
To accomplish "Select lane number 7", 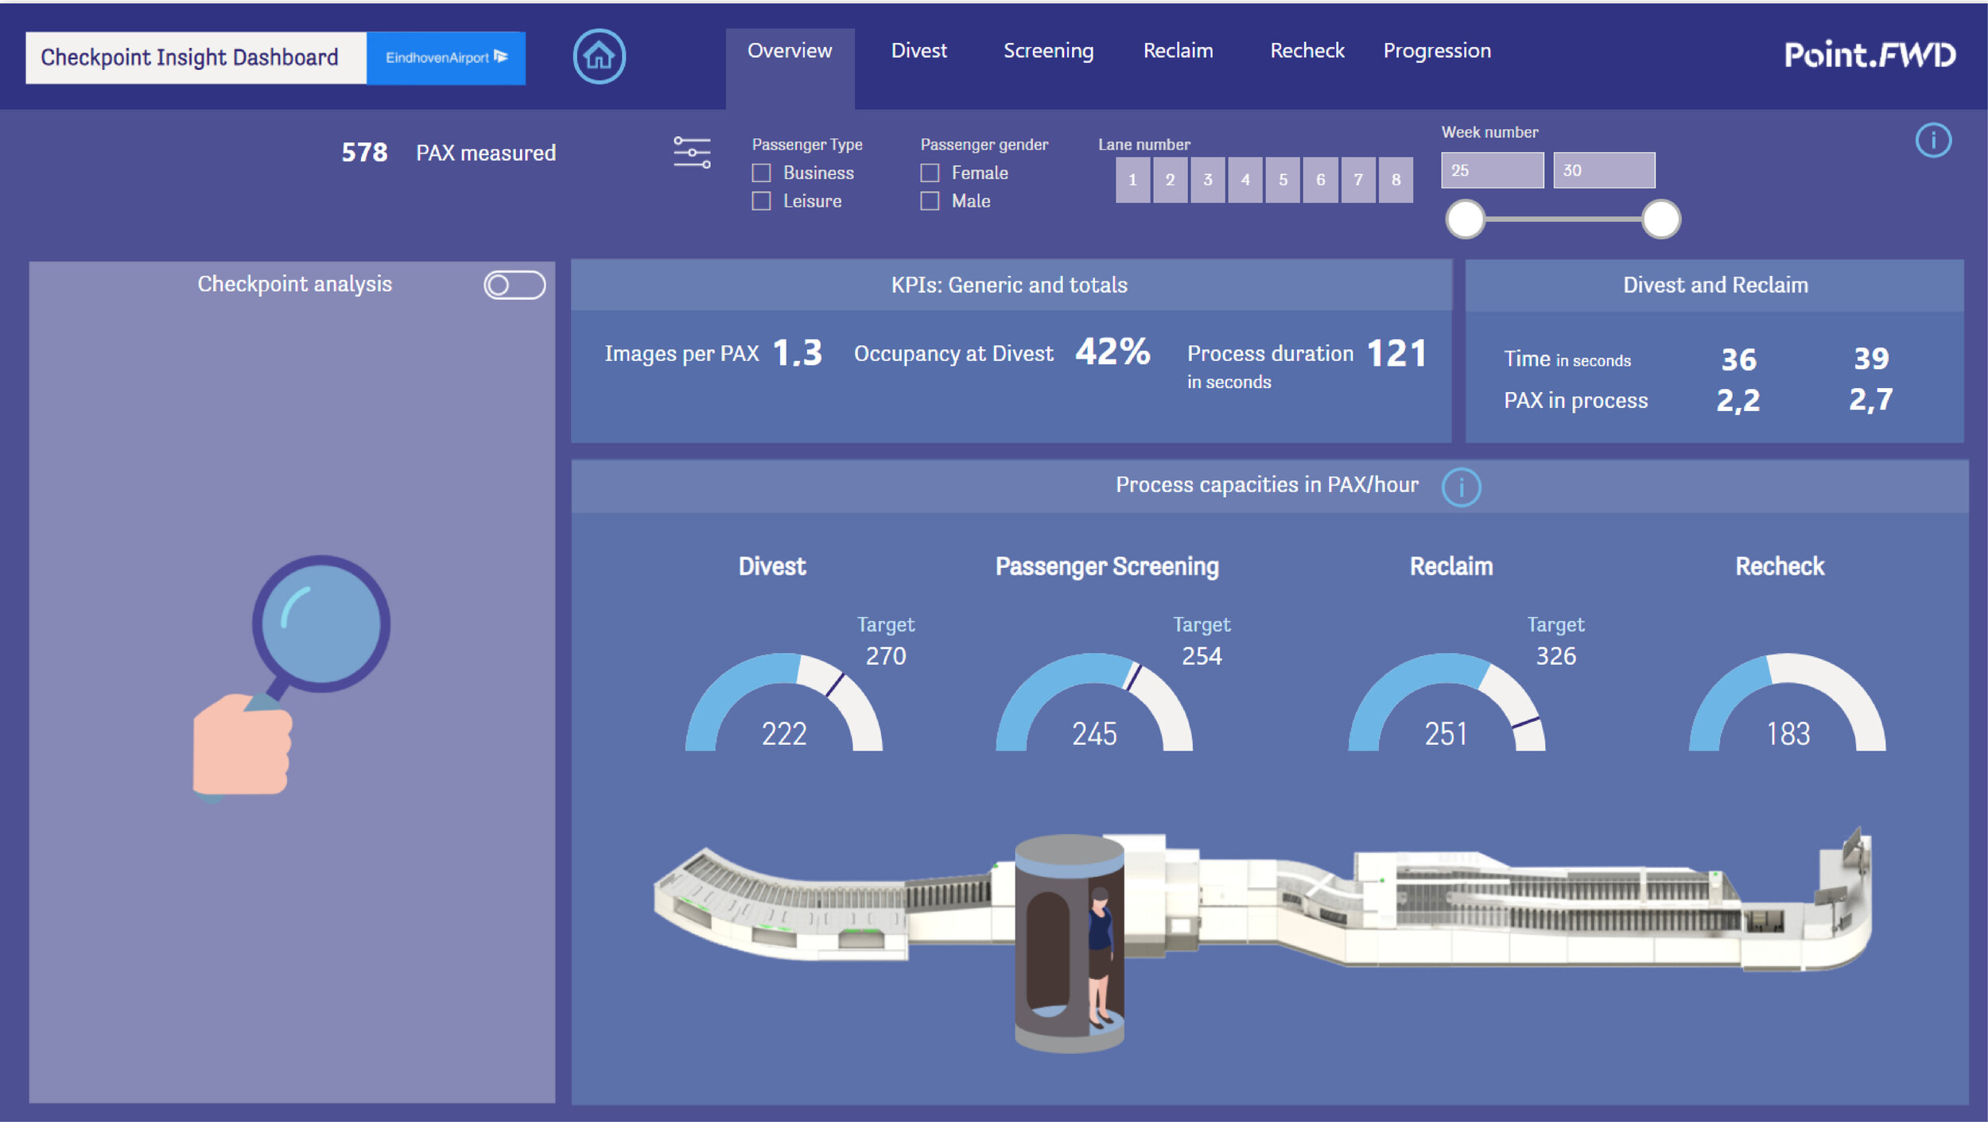I will coord(1358,180).
